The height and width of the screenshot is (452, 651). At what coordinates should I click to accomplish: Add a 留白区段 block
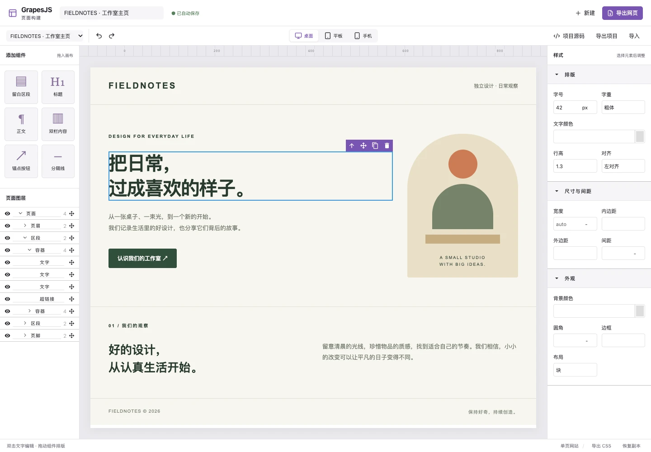click(21, 87)
